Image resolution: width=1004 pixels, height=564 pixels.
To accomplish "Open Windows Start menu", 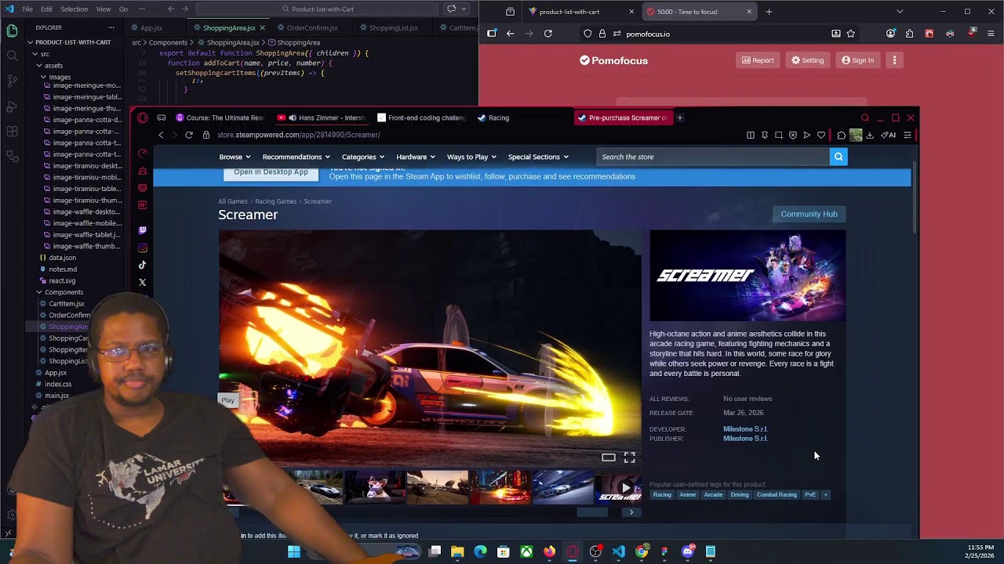I will (x=293, y=551).
